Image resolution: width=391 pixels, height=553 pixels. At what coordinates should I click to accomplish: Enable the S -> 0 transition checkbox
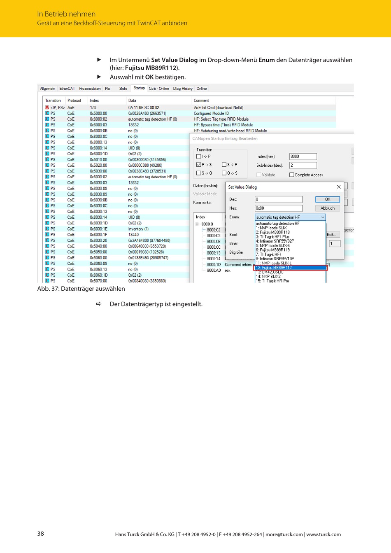199,173
